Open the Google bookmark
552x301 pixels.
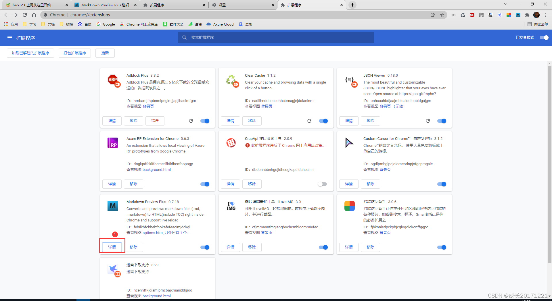pos(106,24)
